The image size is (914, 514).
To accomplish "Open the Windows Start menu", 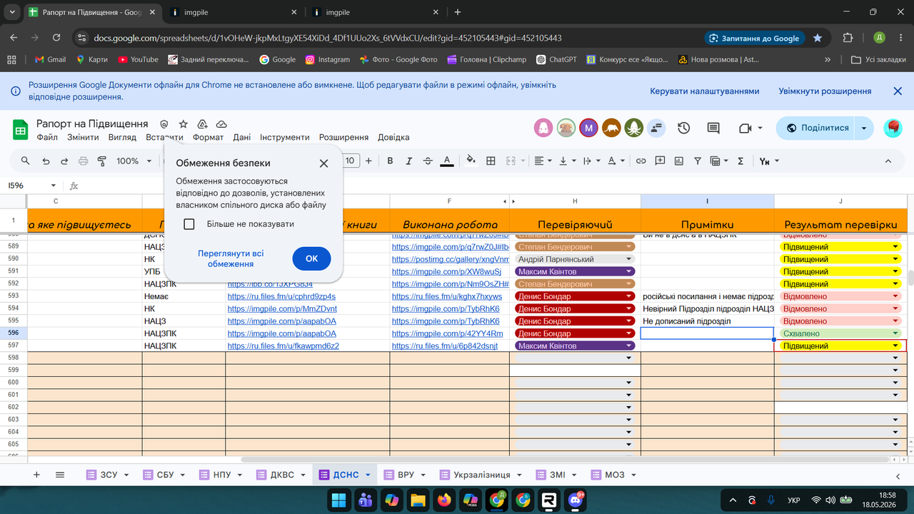I will pos(339,500).
